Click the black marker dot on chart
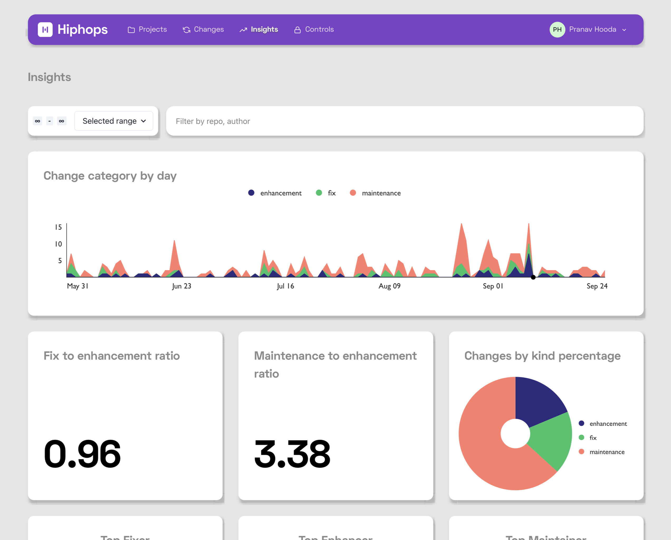Screen dimensions: 671x540 pos(533,277)
